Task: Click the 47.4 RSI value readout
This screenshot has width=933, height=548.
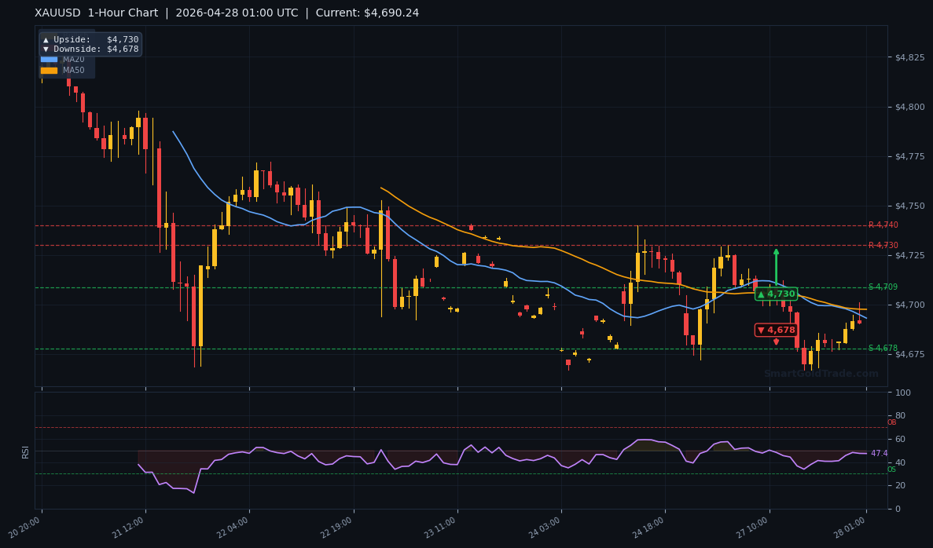Action: click(x=879, y=454)
